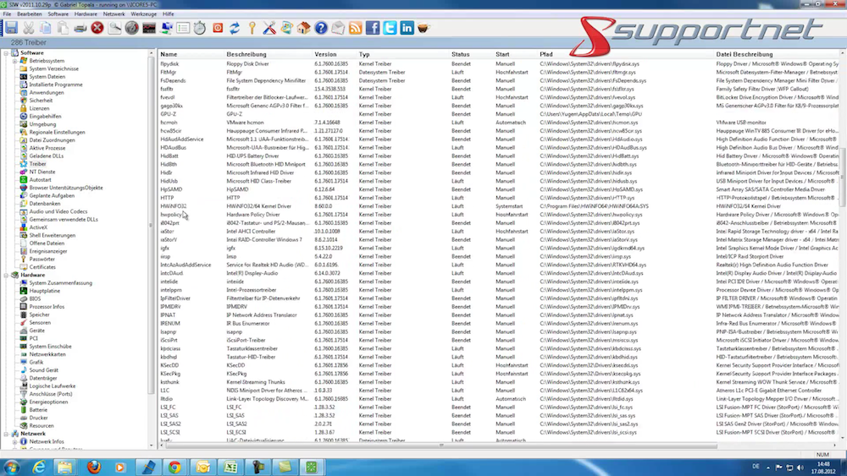Click the red X stop toolbar icon
Screen dimensions: 847x476
tap(97, 28)
